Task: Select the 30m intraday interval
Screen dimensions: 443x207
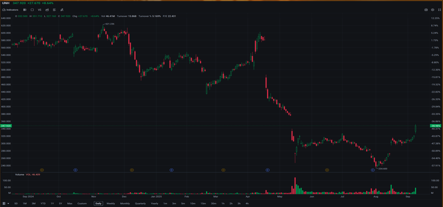Action: point(213,203)
